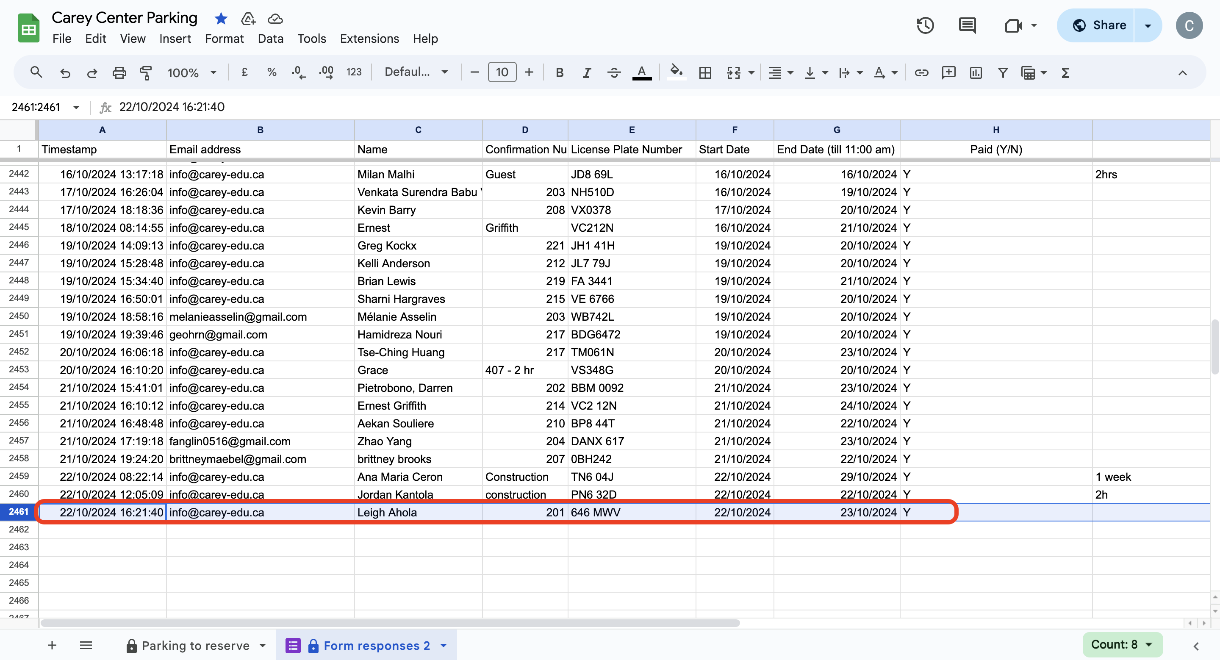Image resolution: width=1220 pixels, height=660 pixels.
Task: Click the add new sheet plus button
Action: point(52,645)
